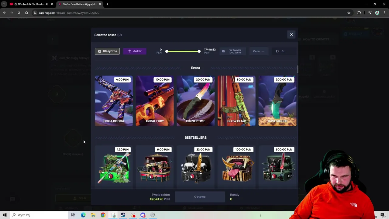Select the 1.20 PLN bestseller case
389x219 pixels.
click(114, 167)
